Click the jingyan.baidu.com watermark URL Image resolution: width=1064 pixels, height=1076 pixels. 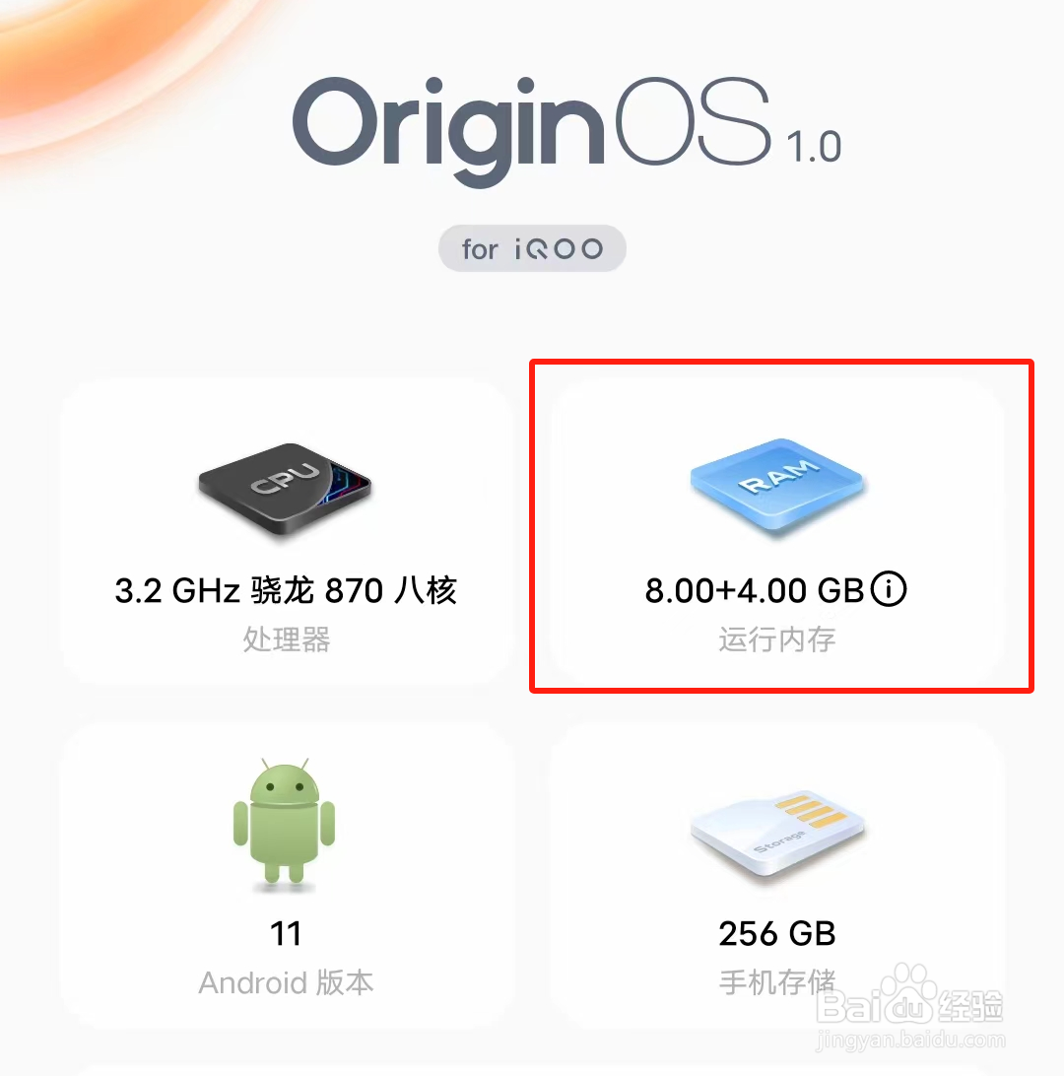coord(910,1041)
